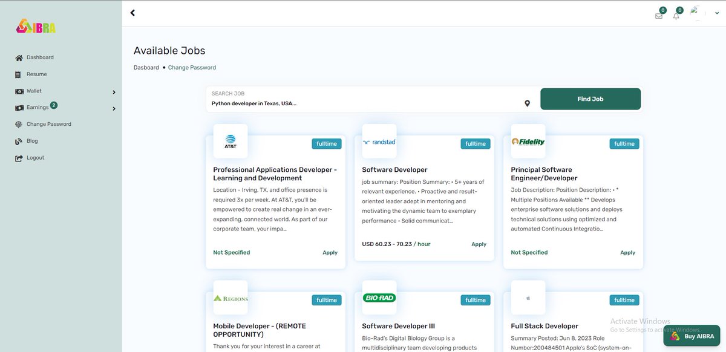Open the messages envelope icon
726x352 pixels.
(659, 16)
